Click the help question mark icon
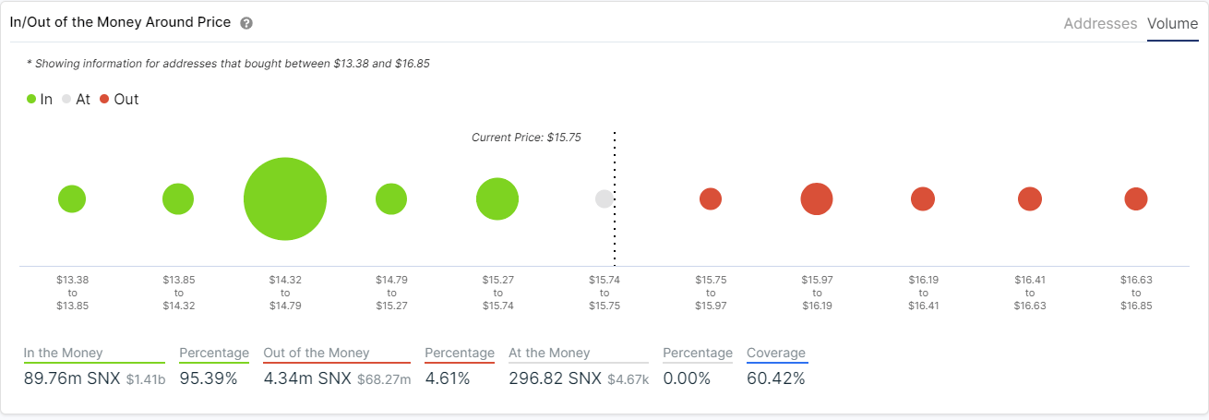 246,23
